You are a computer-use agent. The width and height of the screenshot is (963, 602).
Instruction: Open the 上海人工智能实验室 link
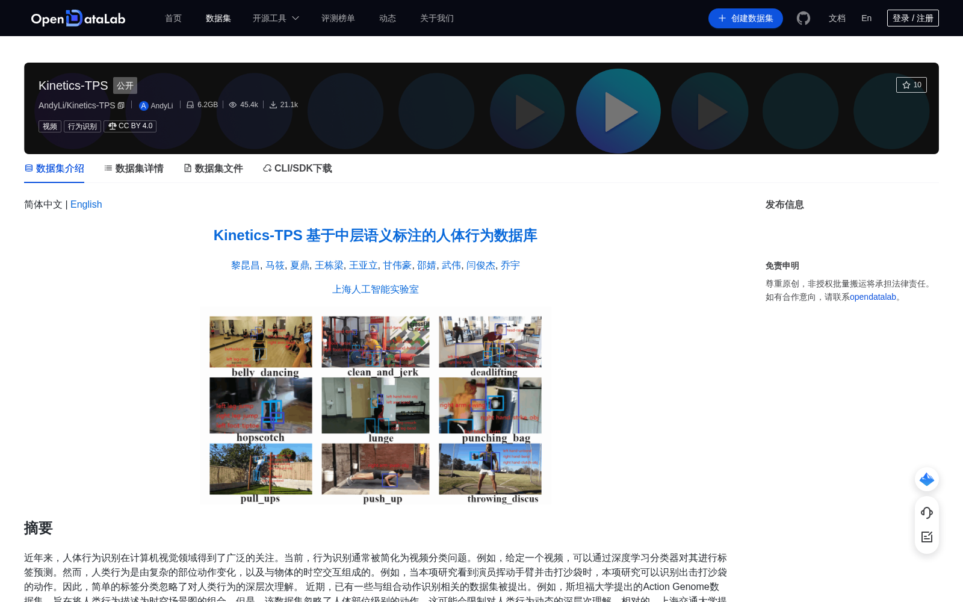coord(376,290)
